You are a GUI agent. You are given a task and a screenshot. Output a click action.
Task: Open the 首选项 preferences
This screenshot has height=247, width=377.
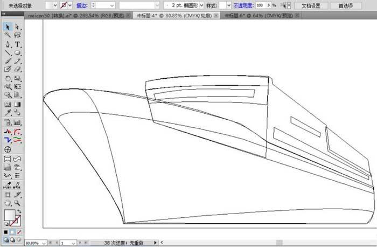tap(346, 5)
